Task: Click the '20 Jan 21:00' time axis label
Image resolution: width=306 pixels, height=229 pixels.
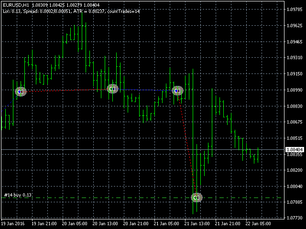Action: (136, 224)
